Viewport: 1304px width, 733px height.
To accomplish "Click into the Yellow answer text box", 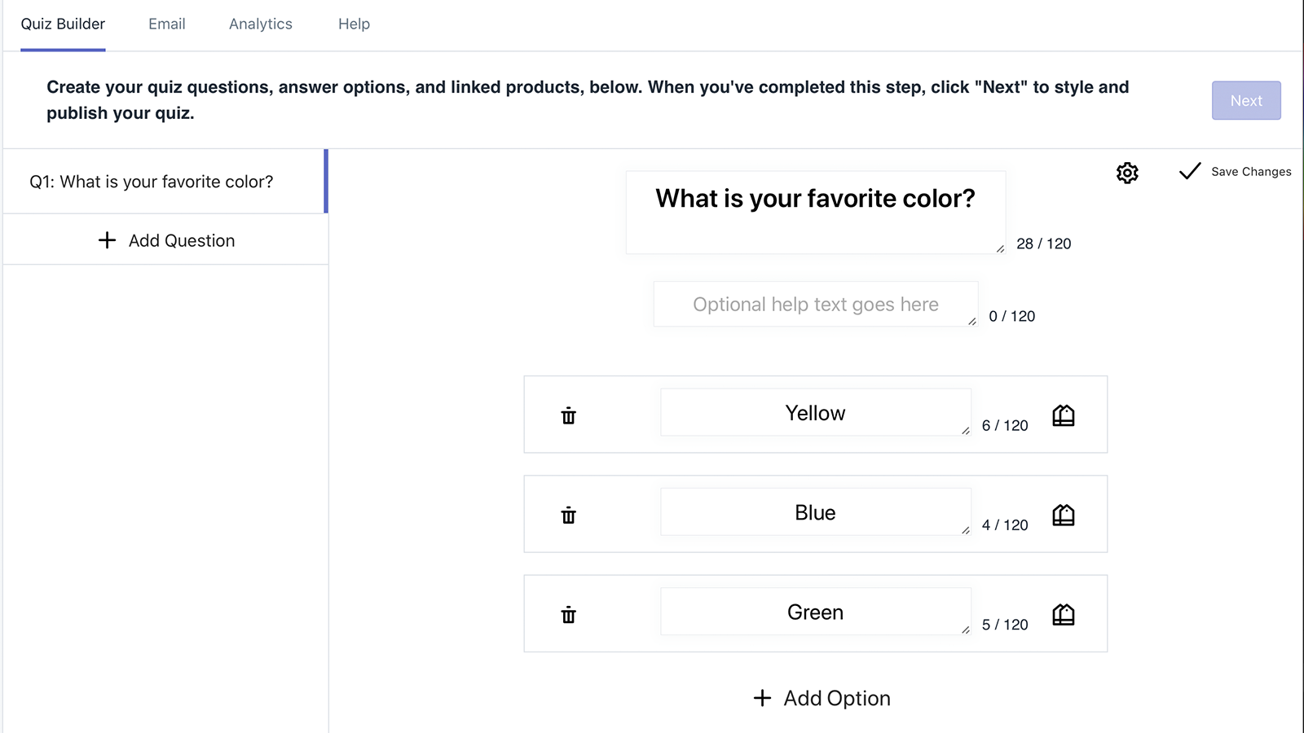I will click(x=815, y=413).
